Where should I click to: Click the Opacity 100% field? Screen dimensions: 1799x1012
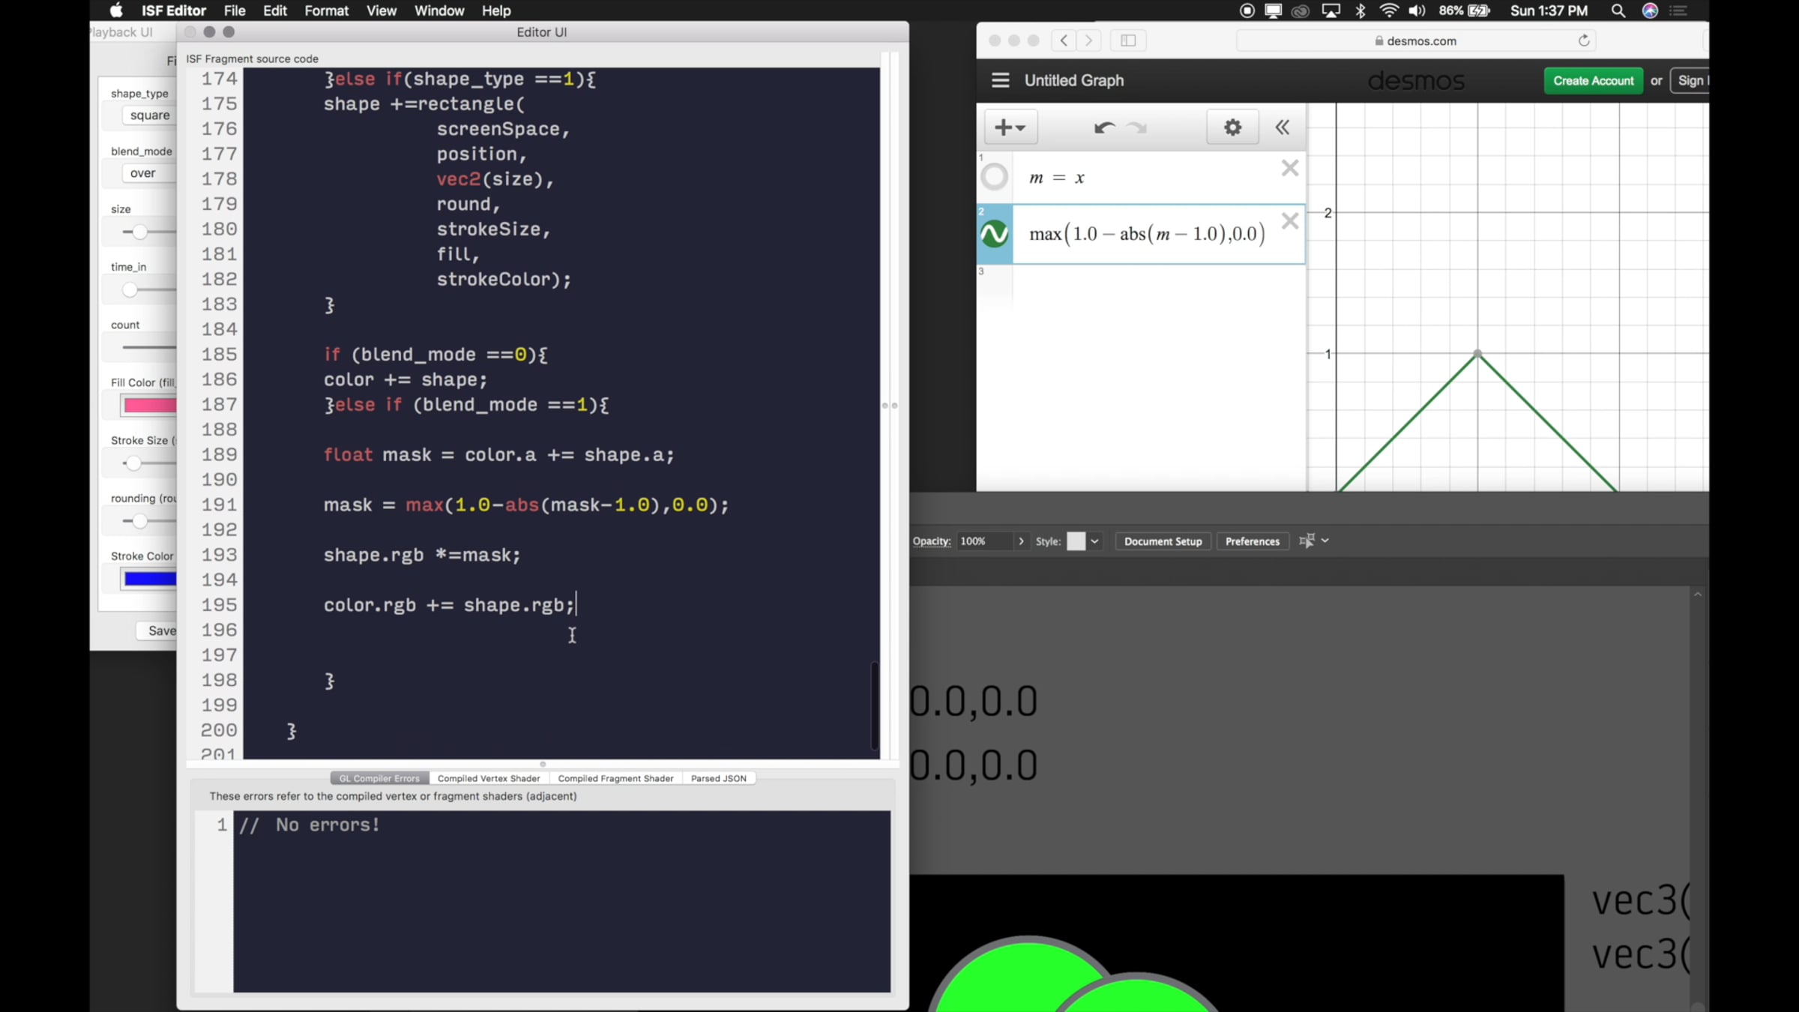click(985, 541)
